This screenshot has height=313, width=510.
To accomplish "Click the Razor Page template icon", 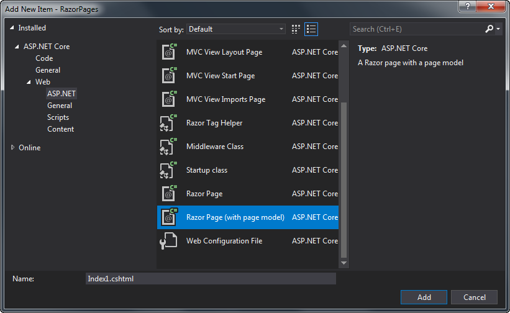I will click(x=169, y=194).
